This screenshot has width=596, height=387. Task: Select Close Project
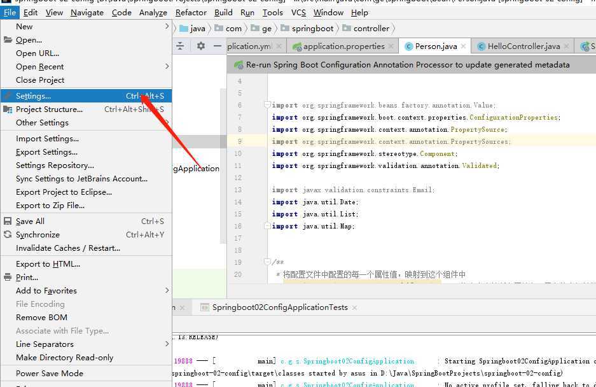pyautogui.click(x=87, y=80)
